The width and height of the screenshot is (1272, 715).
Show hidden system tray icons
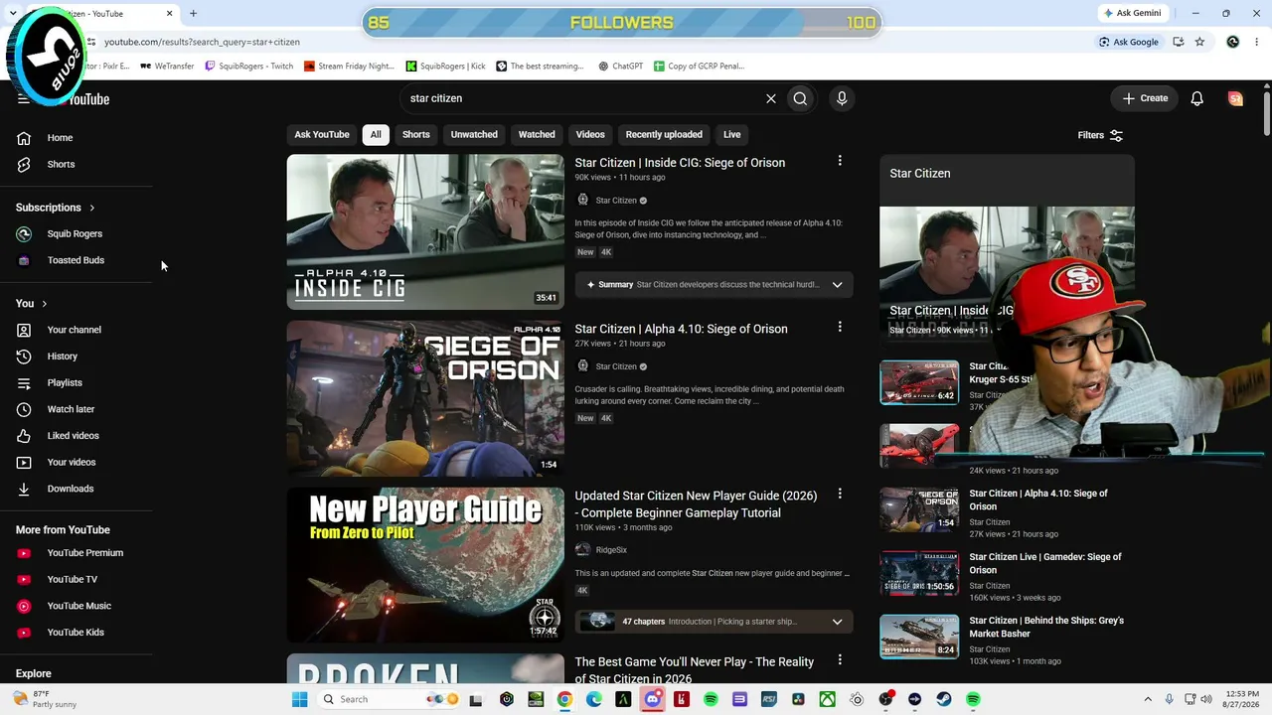[1148, 699]
